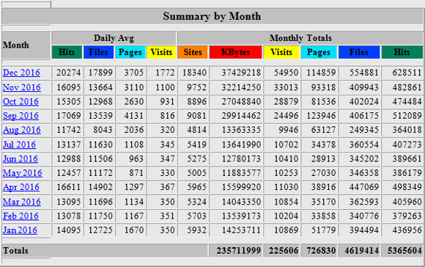Select Apr 2016 monthly files 447069
425x267 pixels.
pyautogui.click(x=364, y=187)
